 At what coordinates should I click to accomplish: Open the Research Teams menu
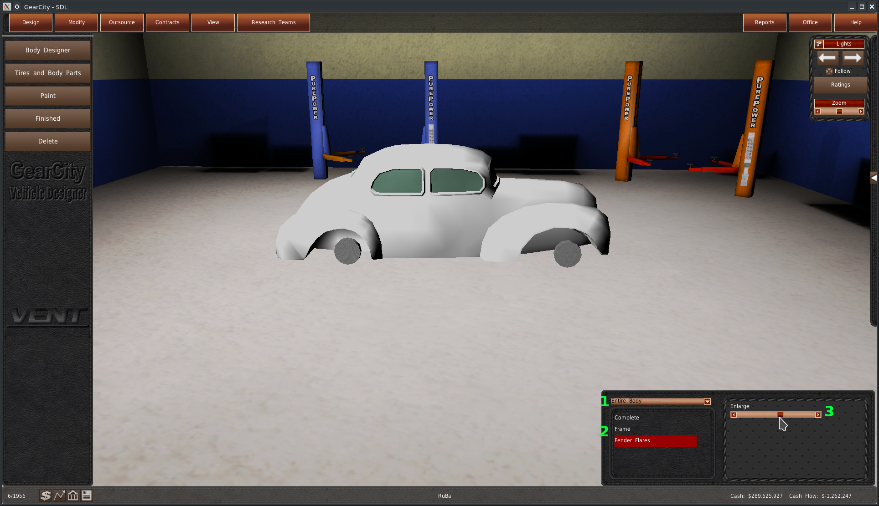pos(273,22)
